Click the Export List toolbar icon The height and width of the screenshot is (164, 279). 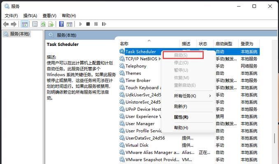[x=51, y=24]
